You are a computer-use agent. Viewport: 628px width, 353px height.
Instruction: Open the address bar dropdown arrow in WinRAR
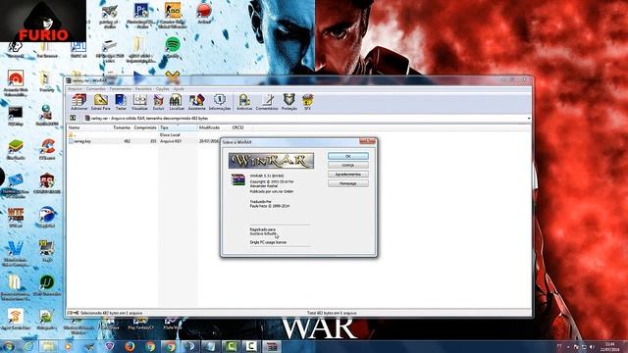(x=529, y=119)
